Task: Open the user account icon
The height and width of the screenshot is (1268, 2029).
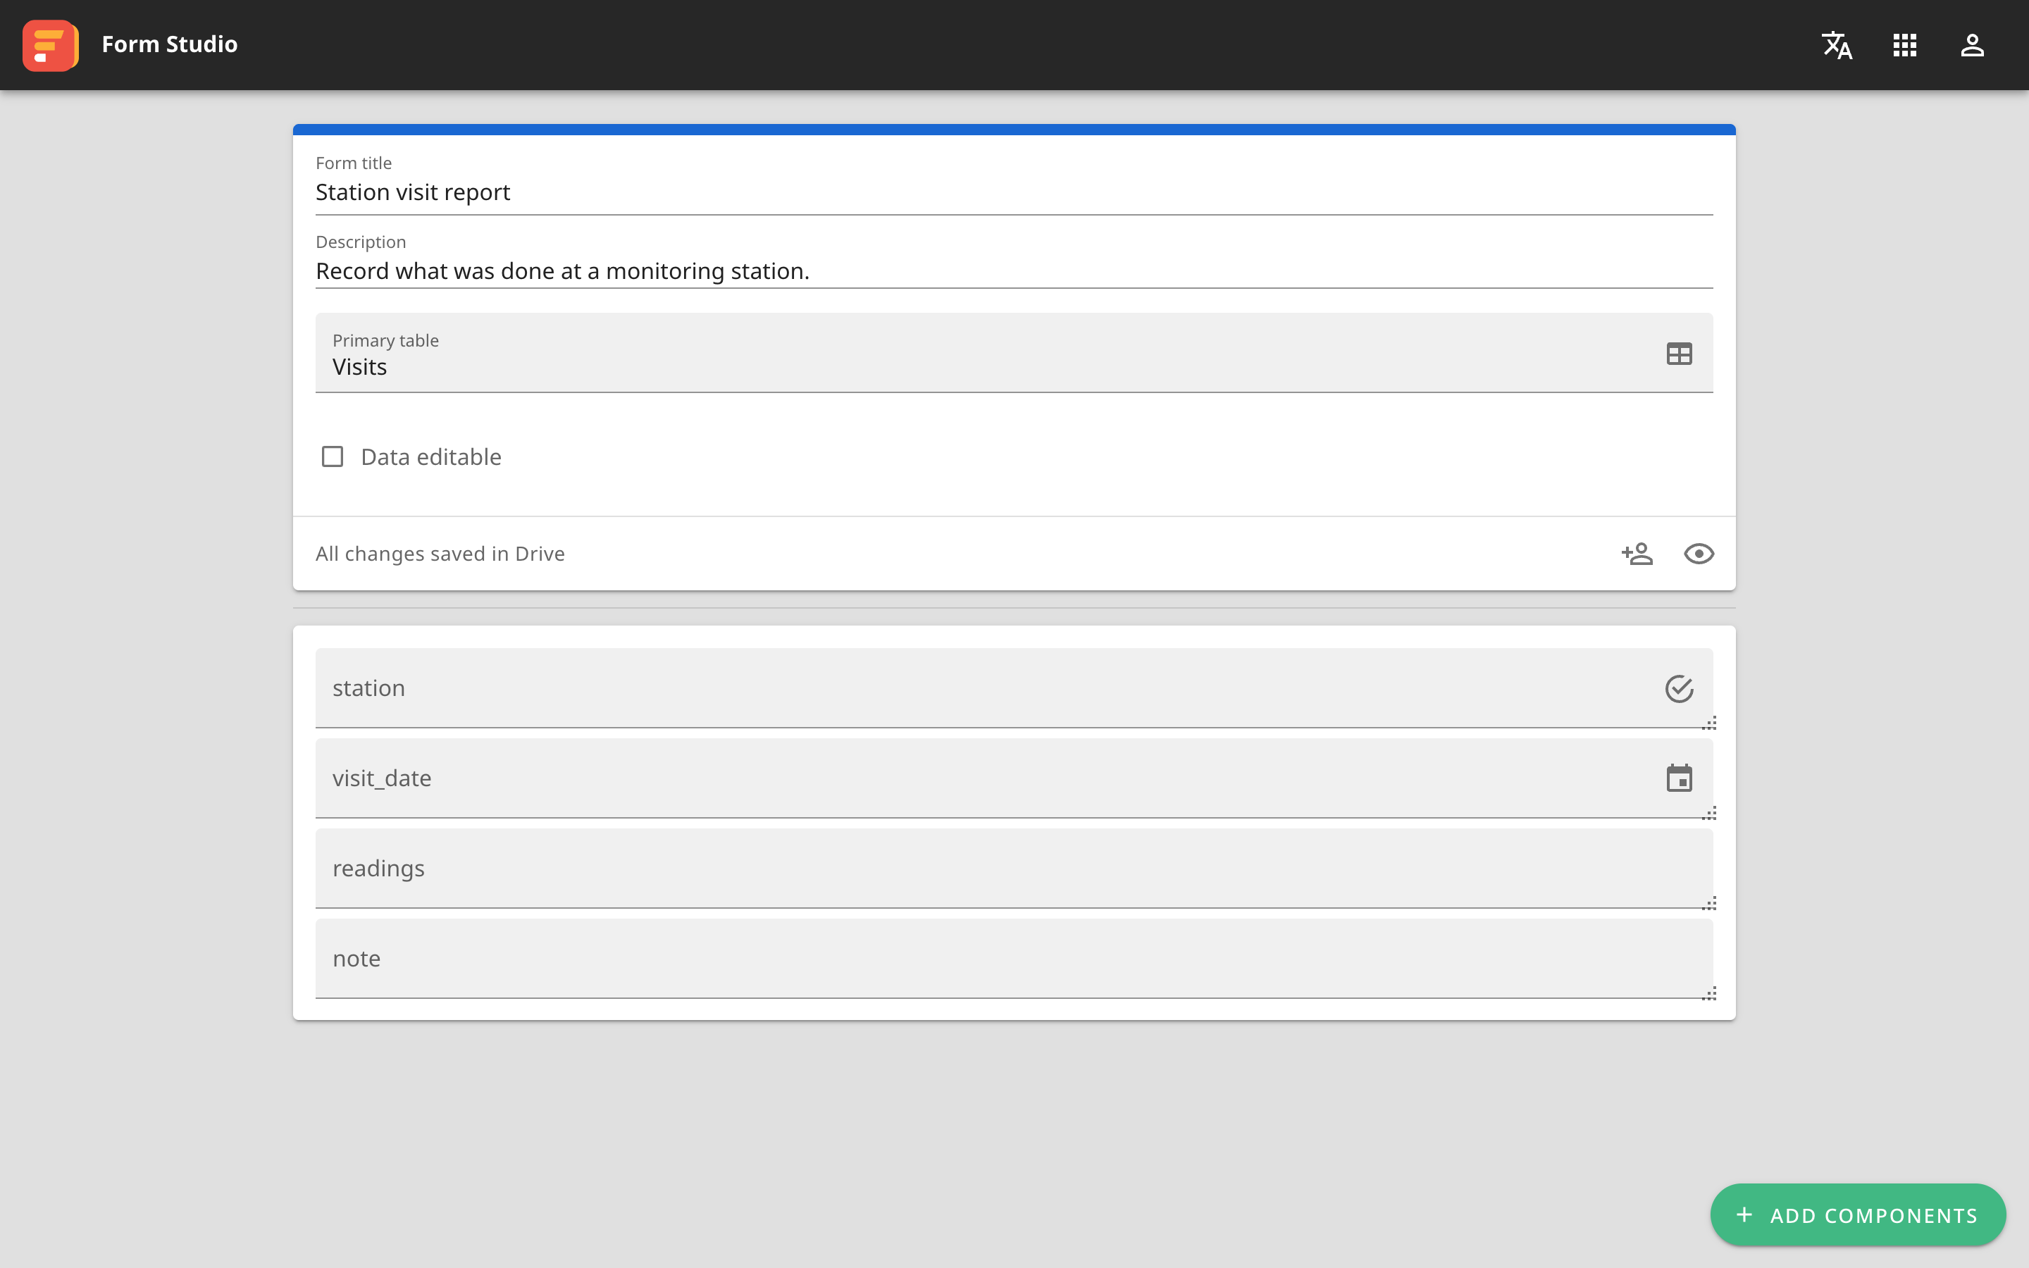Action: point(1972,45)
